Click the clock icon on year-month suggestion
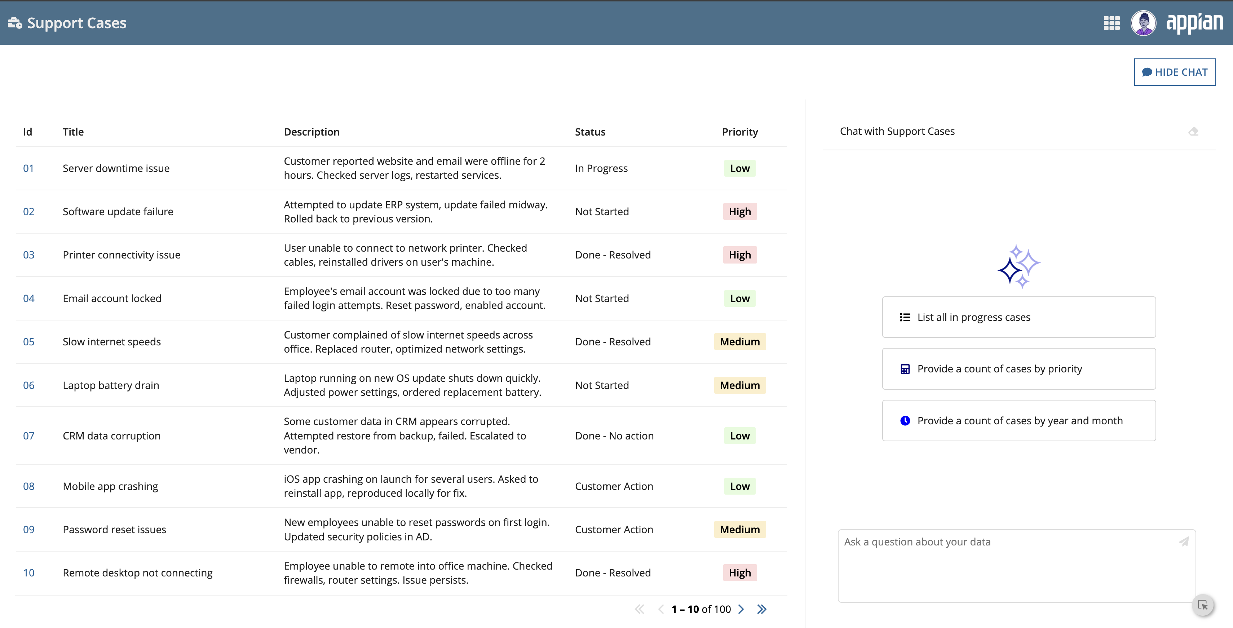The image size is (1233, 628). 905,421
